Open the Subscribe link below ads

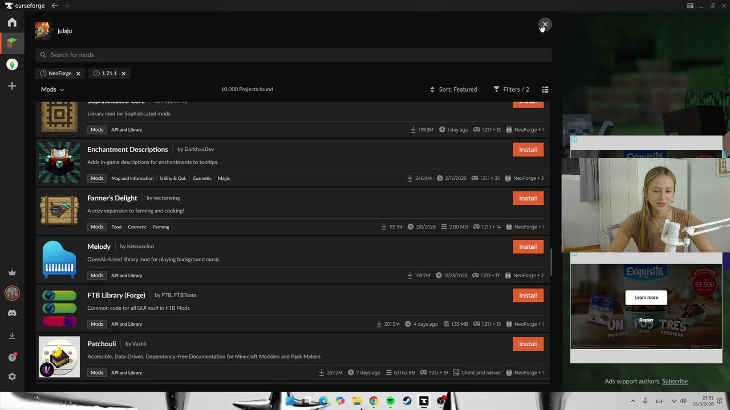(x=675, y=382)
